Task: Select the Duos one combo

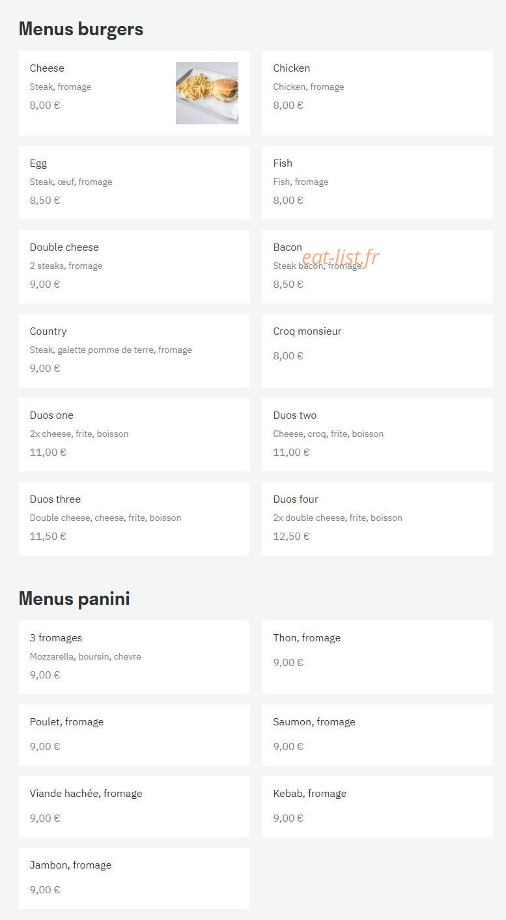Action: (134, 434)
